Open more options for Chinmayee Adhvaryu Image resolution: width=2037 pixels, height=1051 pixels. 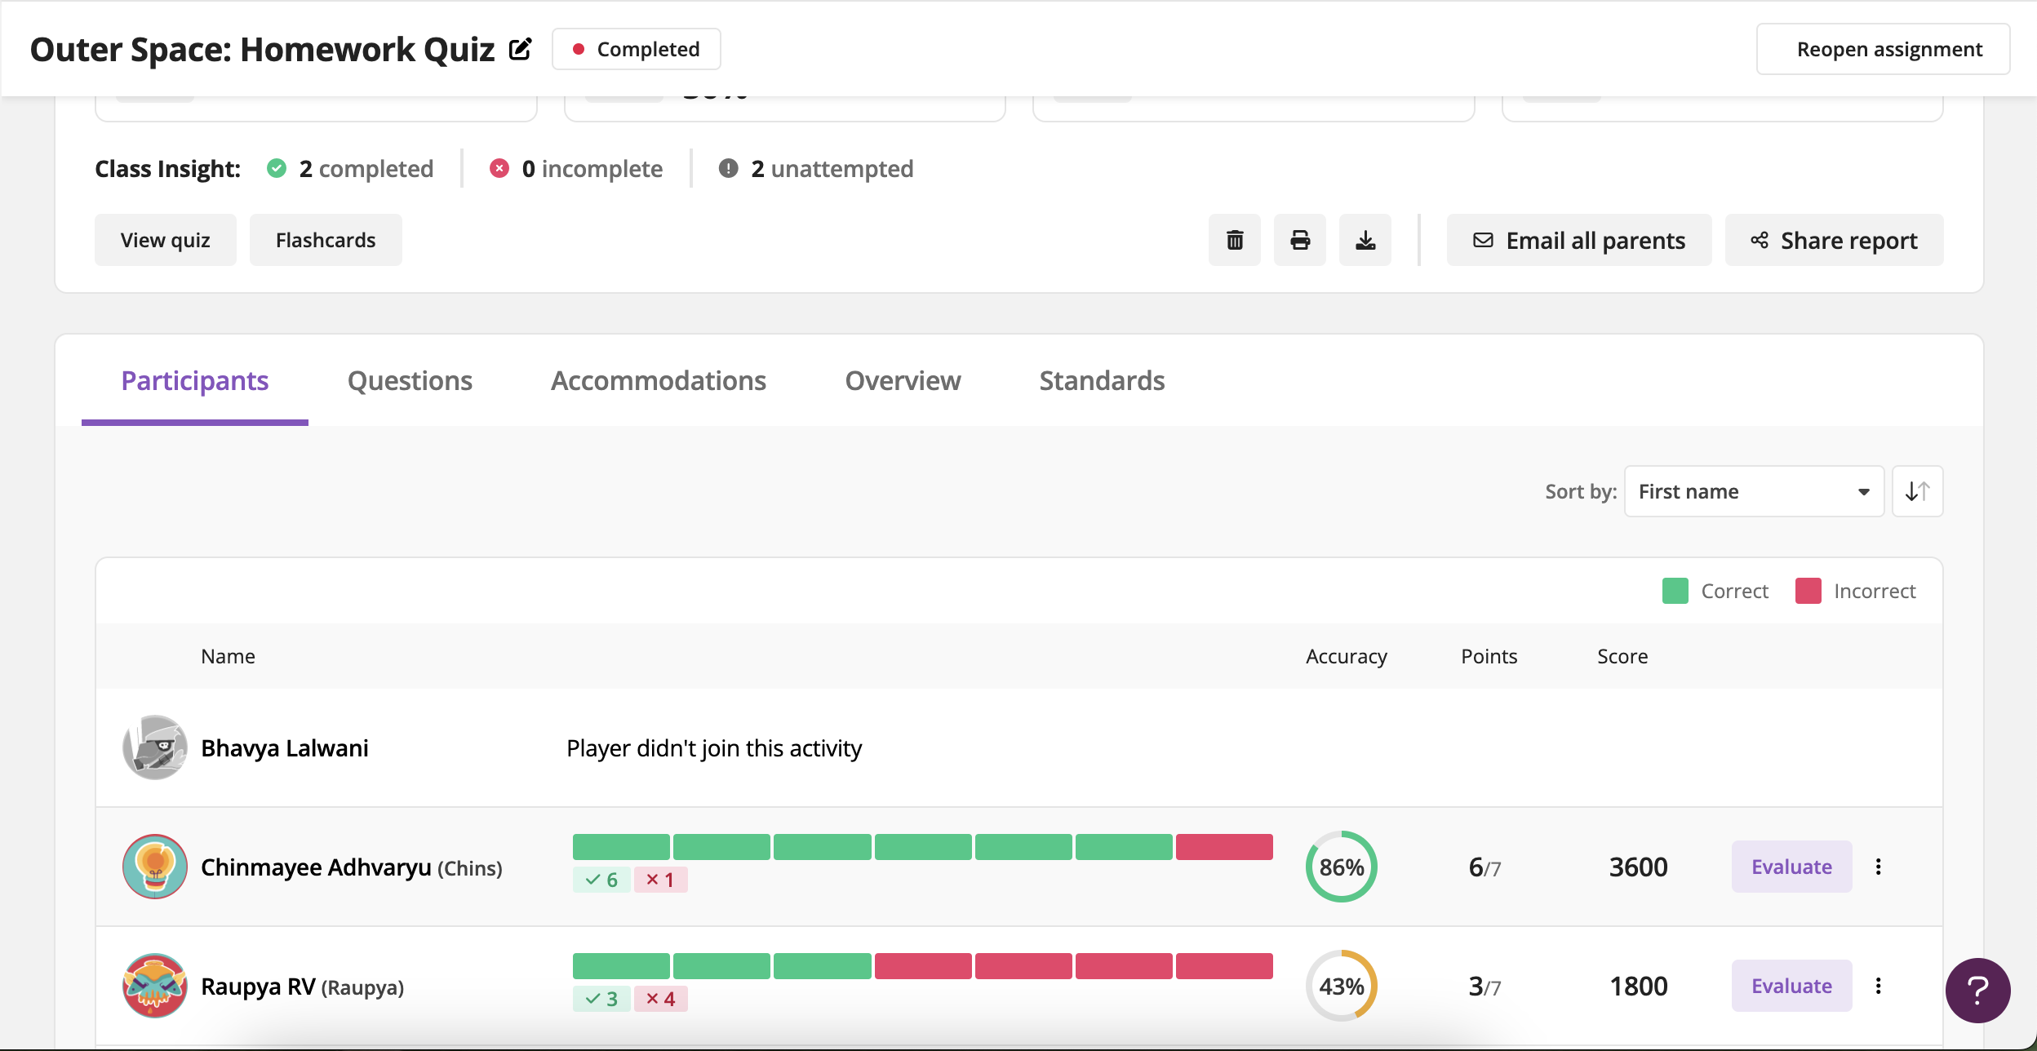(1879, 867)
